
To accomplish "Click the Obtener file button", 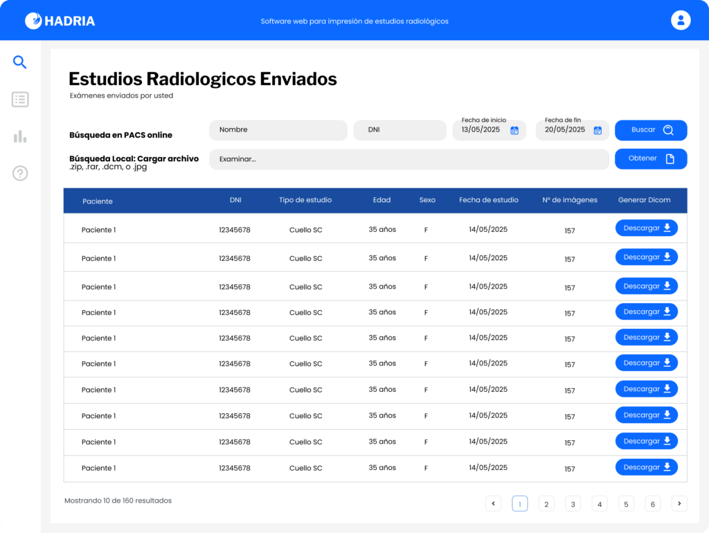I will [651, 159].
